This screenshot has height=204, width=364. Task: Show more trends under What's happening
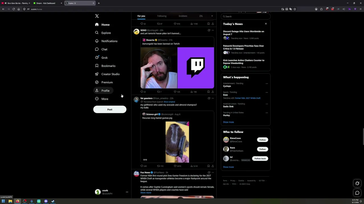228,122
